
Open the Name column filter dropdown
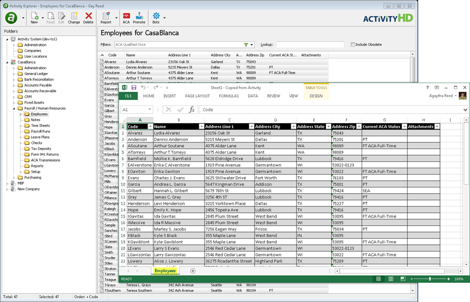[201, 126]
